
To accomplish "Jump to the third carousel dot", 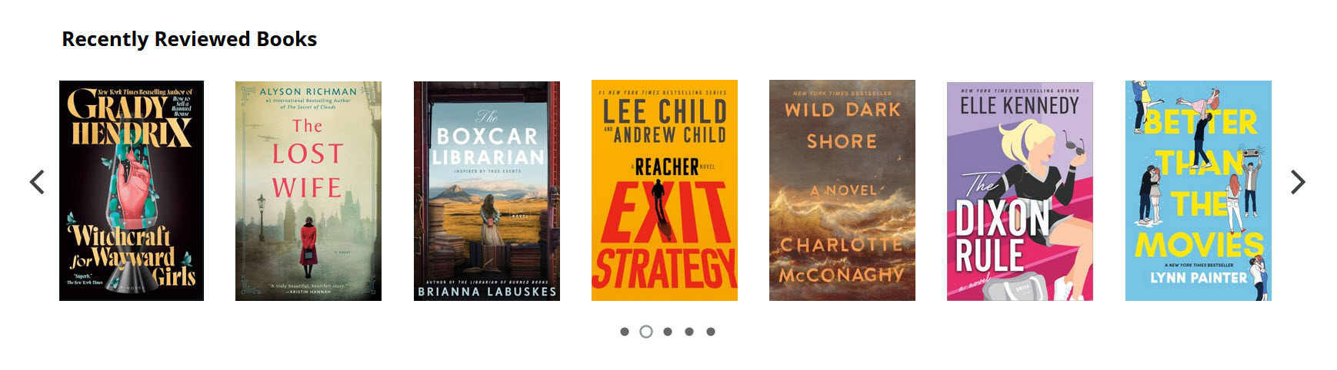I will [x=668, y=332].
